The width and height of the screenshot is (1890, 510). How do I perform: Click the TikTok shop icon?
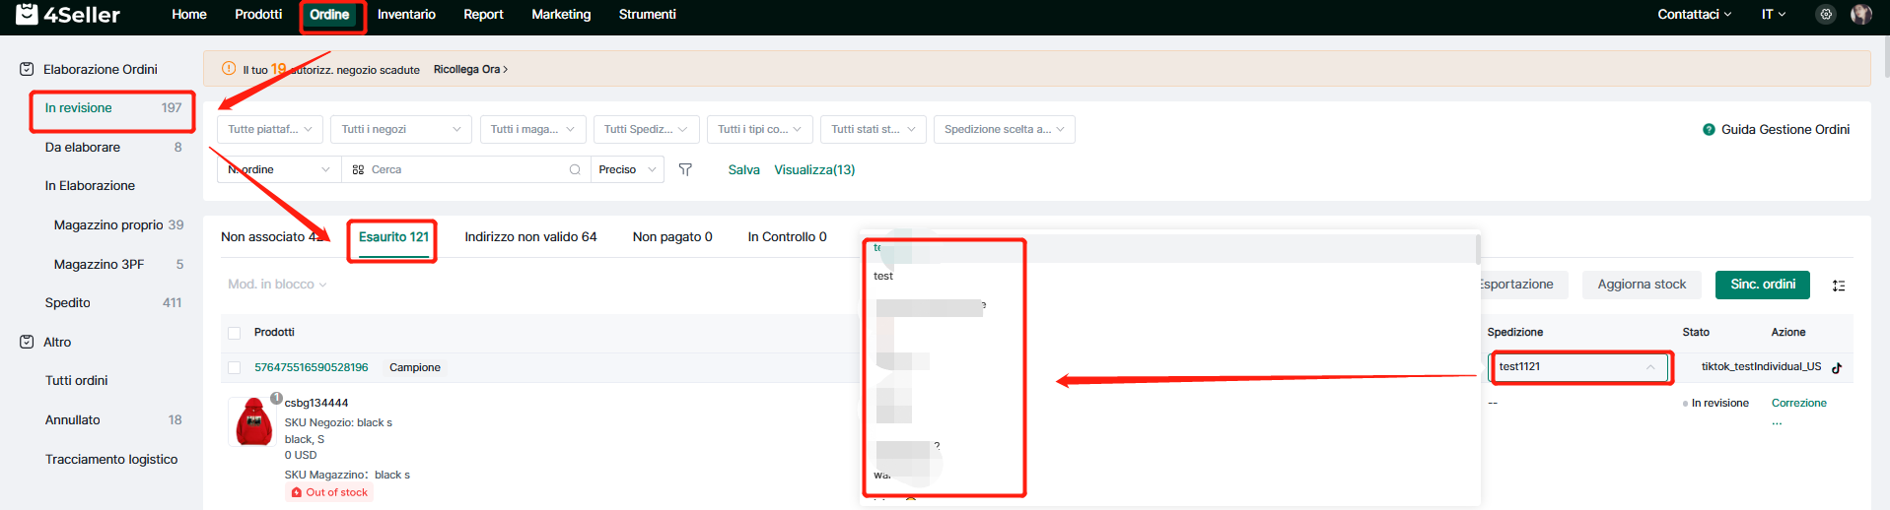coord(1837,367)
